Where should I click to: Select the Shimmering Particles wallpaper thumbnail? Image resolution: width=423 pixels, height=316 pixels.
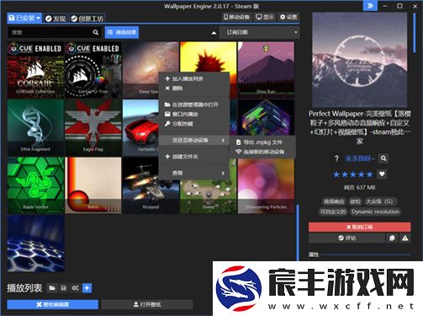click(x=266, y=186)
